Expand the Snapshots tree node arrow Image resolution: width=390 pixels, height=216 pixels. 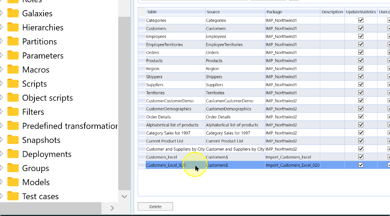[2, 140]
